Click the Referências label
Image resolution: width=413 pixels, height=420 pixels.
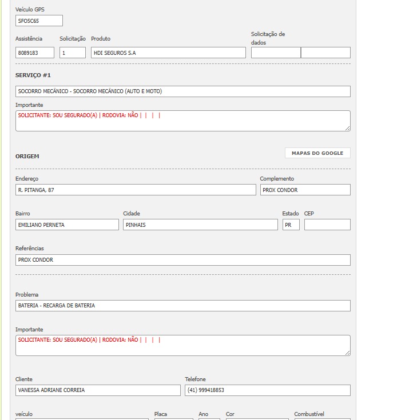[30, 249]
